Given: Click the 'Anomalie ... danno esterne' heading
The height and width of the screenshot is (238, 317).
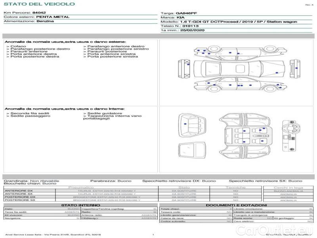Looking at the screenshot, I should click(65, 42).
